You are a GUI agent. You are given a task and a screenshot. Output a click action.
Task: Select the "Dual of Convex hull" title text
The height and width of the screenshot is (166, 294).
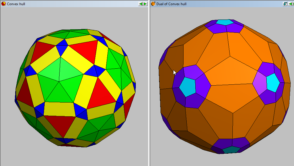pyautogui.click(x=171, y=4)
